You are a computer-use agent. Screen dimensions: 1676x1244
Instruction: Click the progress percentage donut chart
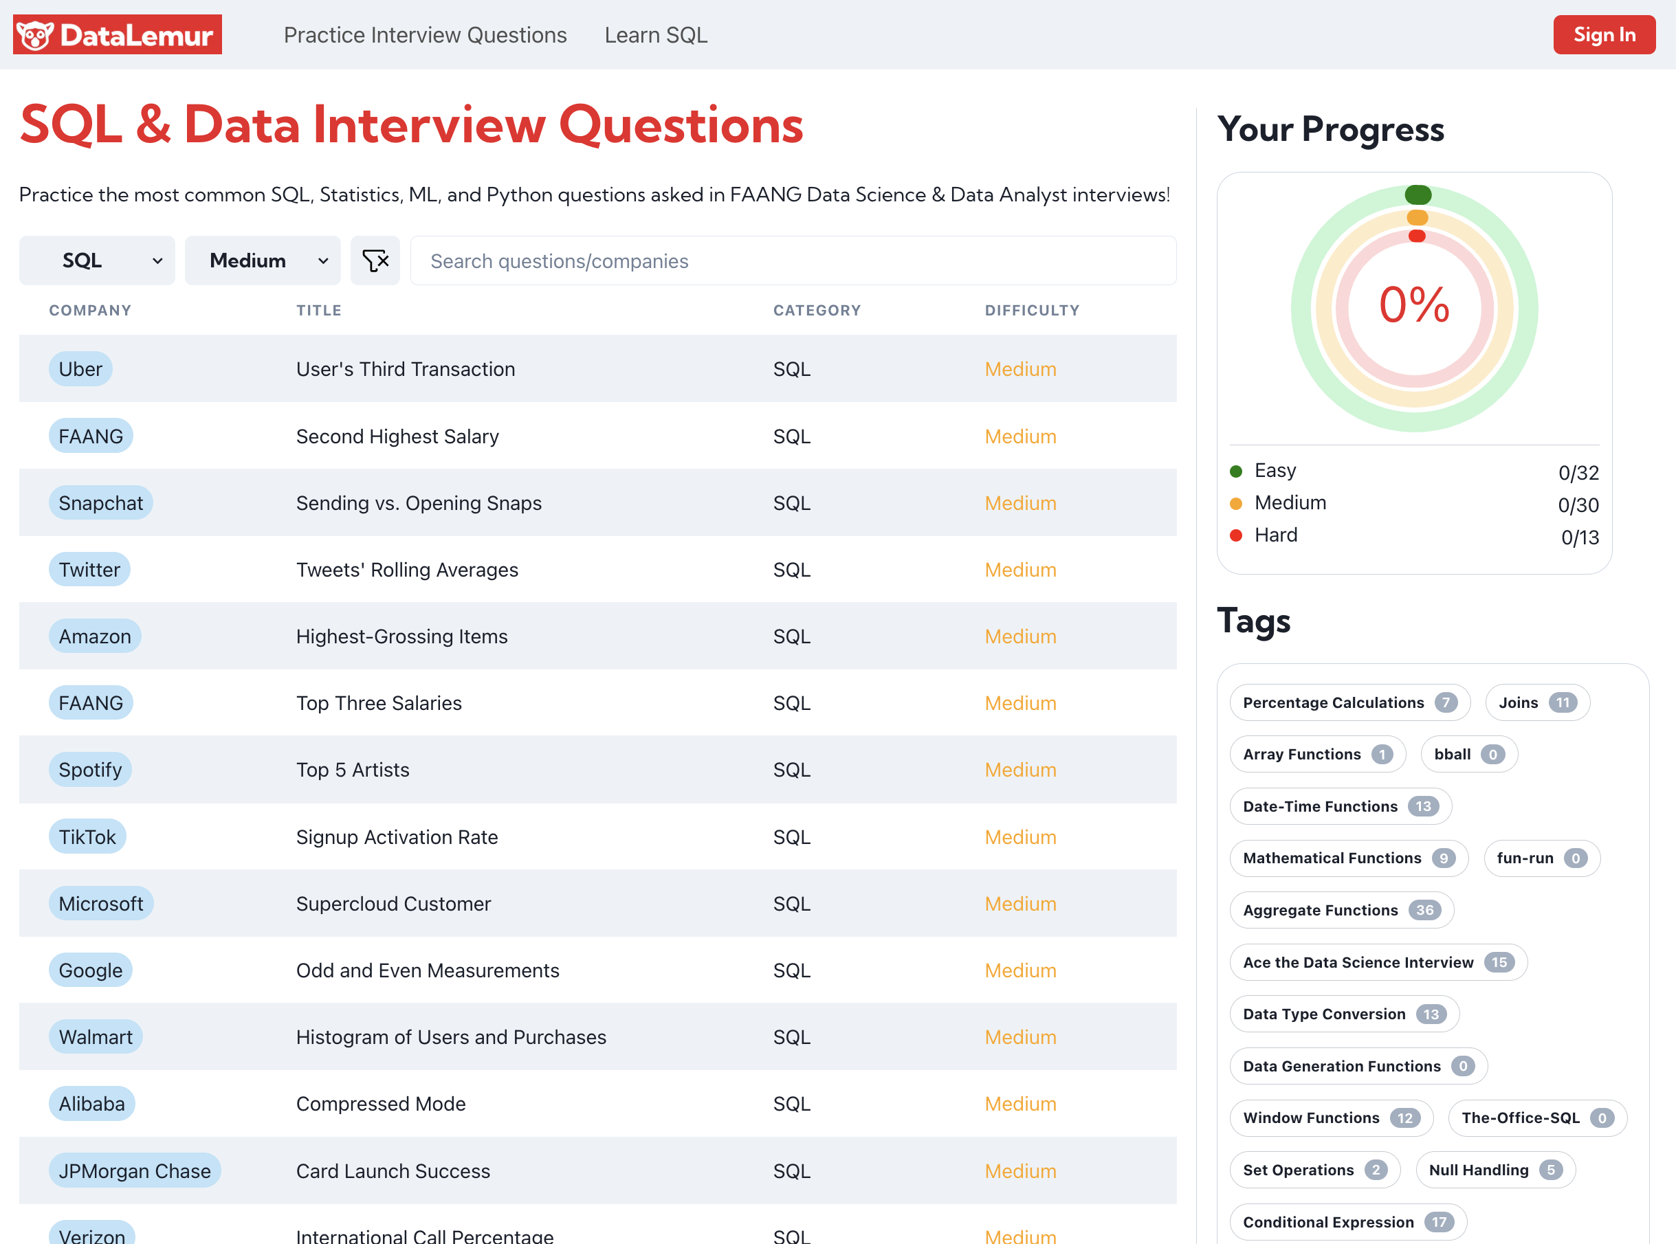[x=1417, y=304]
